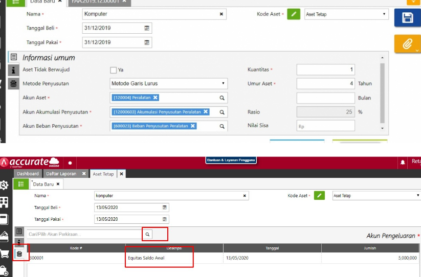Expand Metode Penyusutan dropdown
The image size is (421, 277).
pyautogui.click(x=223, y=83)
